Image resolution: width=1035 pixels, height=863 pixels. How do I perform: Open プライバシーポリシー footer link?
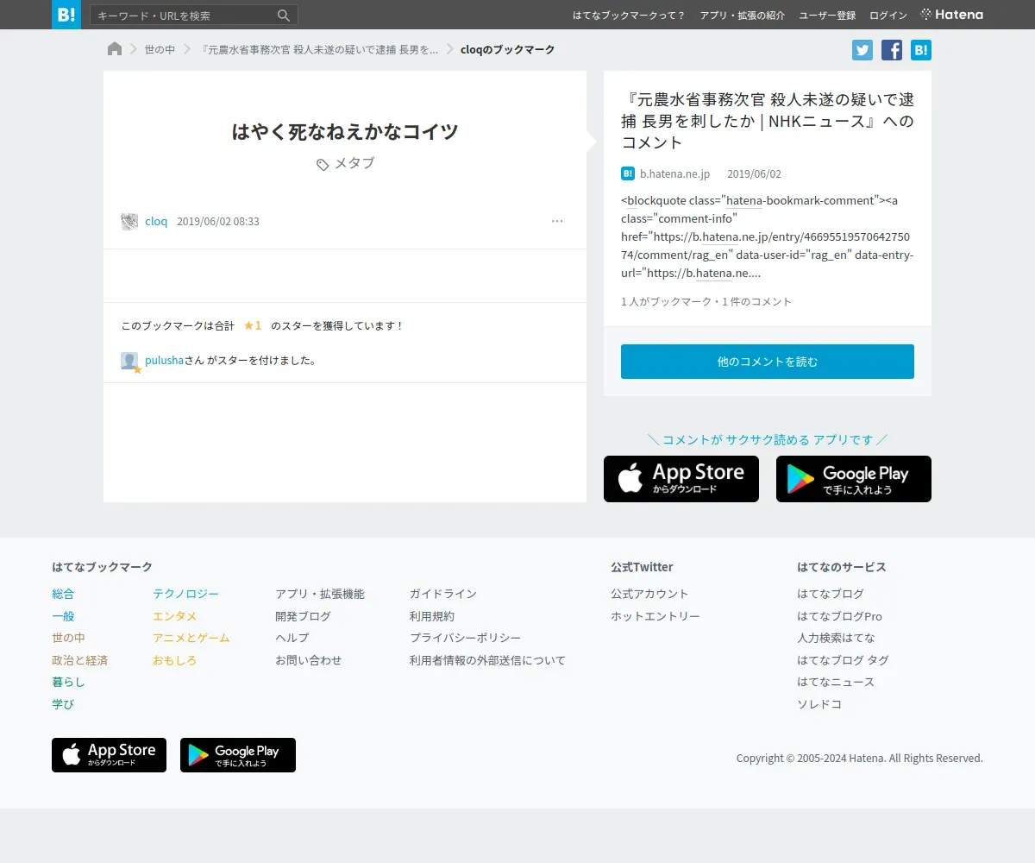point(466,638)
